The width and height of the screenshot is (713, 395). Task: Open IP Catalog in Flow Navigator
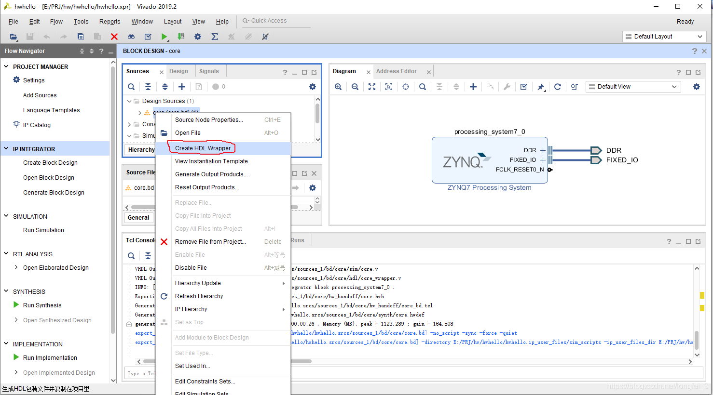[37, 125]
